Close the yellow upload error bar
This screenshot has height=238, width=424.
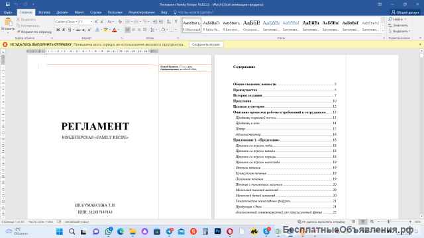coord(420,44)
